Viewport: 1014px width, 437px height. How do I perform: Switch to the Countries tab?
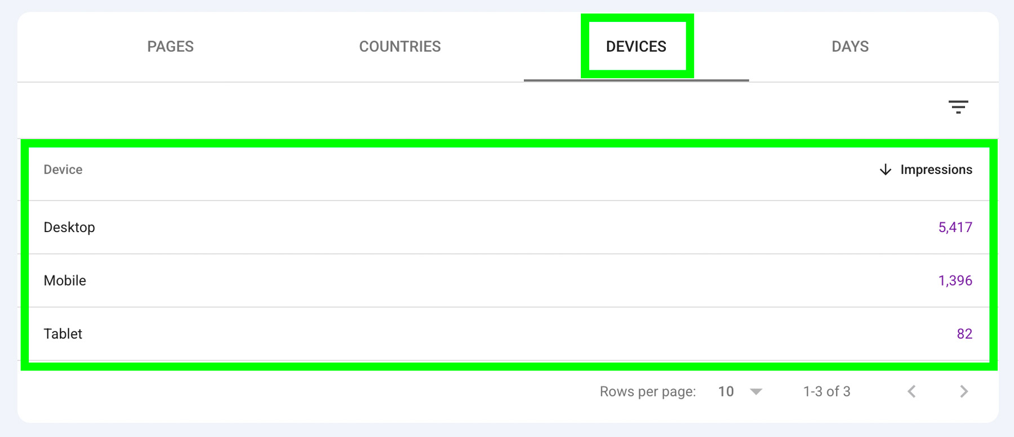[x=400, y=47]
